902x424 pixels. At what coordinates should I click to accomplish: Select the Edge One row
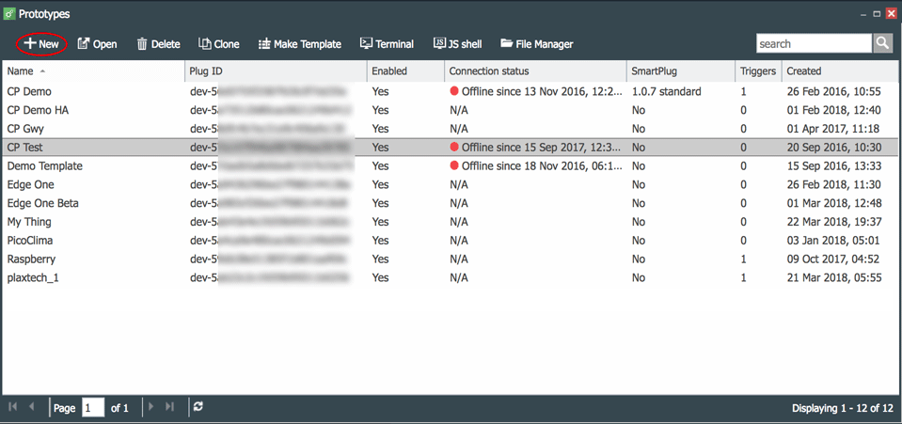451,184
